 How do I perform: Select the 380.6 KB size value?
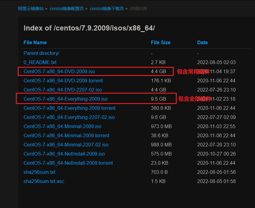tap(161, 108)
